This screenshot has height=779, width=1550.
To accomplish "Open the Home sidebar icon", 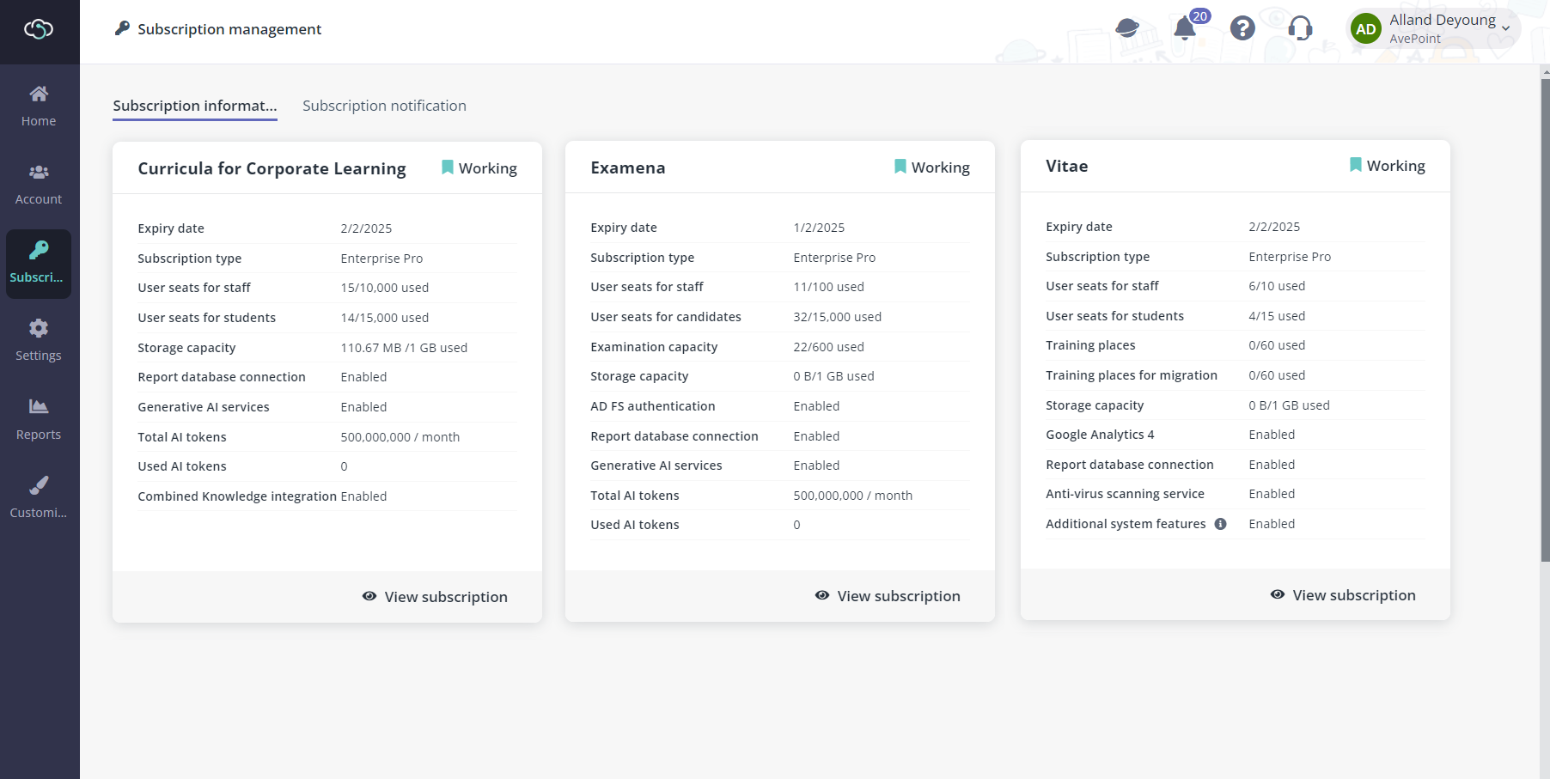I will pos(39,94).
